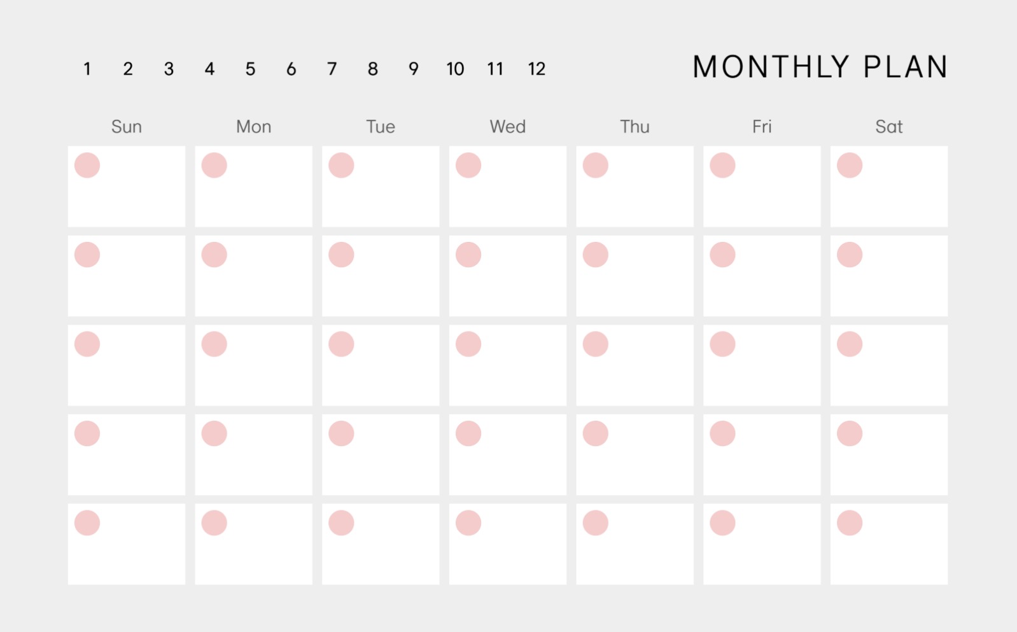
Task: Select month number 5
Action: pyautogui.click(x=250, y=69)
